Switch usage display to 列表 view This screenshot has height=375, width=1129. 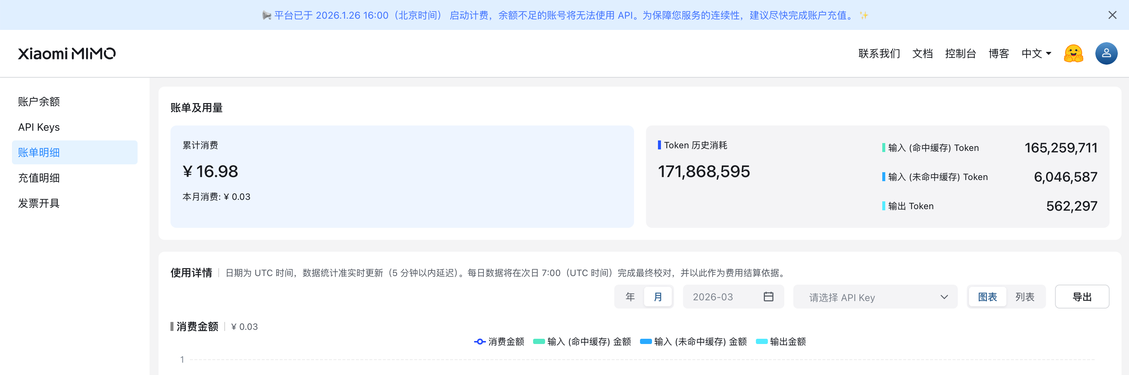[x=1024, y=297]
